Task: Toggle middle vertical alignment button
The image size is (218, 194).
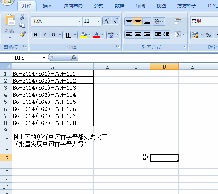Action: [x=138, y=22]
